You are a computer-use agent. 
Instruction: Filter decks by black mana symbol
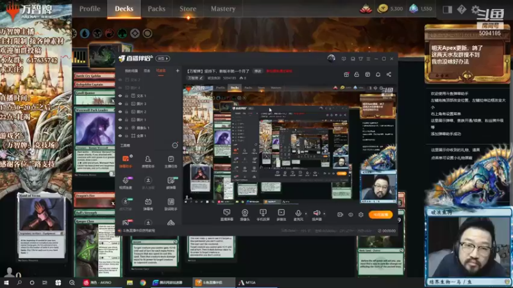click(x=97, y=33)
